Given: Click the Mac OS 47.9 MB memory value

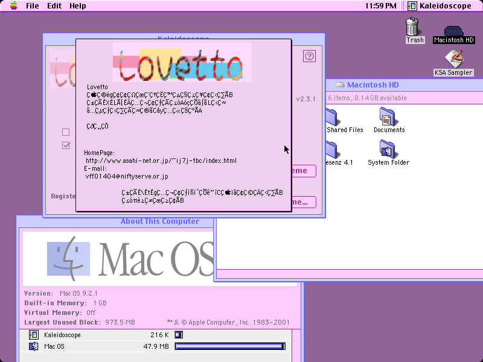Looking at the screenshot, I should (156, 346).
